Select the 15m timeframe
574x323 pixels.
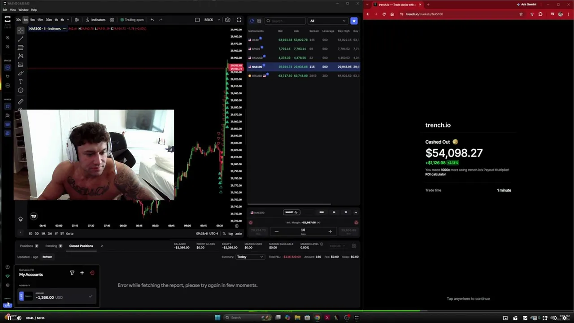[40, 20]
